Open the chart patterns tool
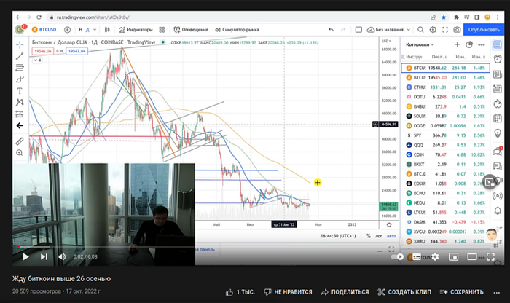This screenshot has height=303, width=510. click(20, 103)
